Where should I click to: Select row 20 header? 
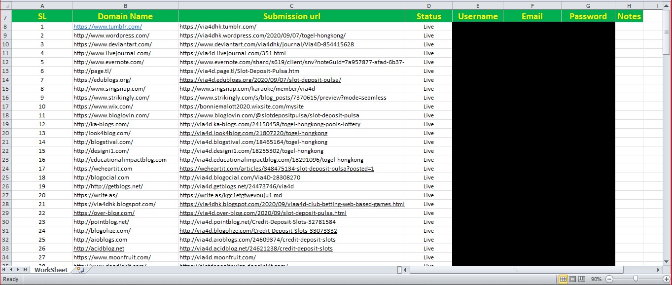pyautogui.click(x=5, y=133)
